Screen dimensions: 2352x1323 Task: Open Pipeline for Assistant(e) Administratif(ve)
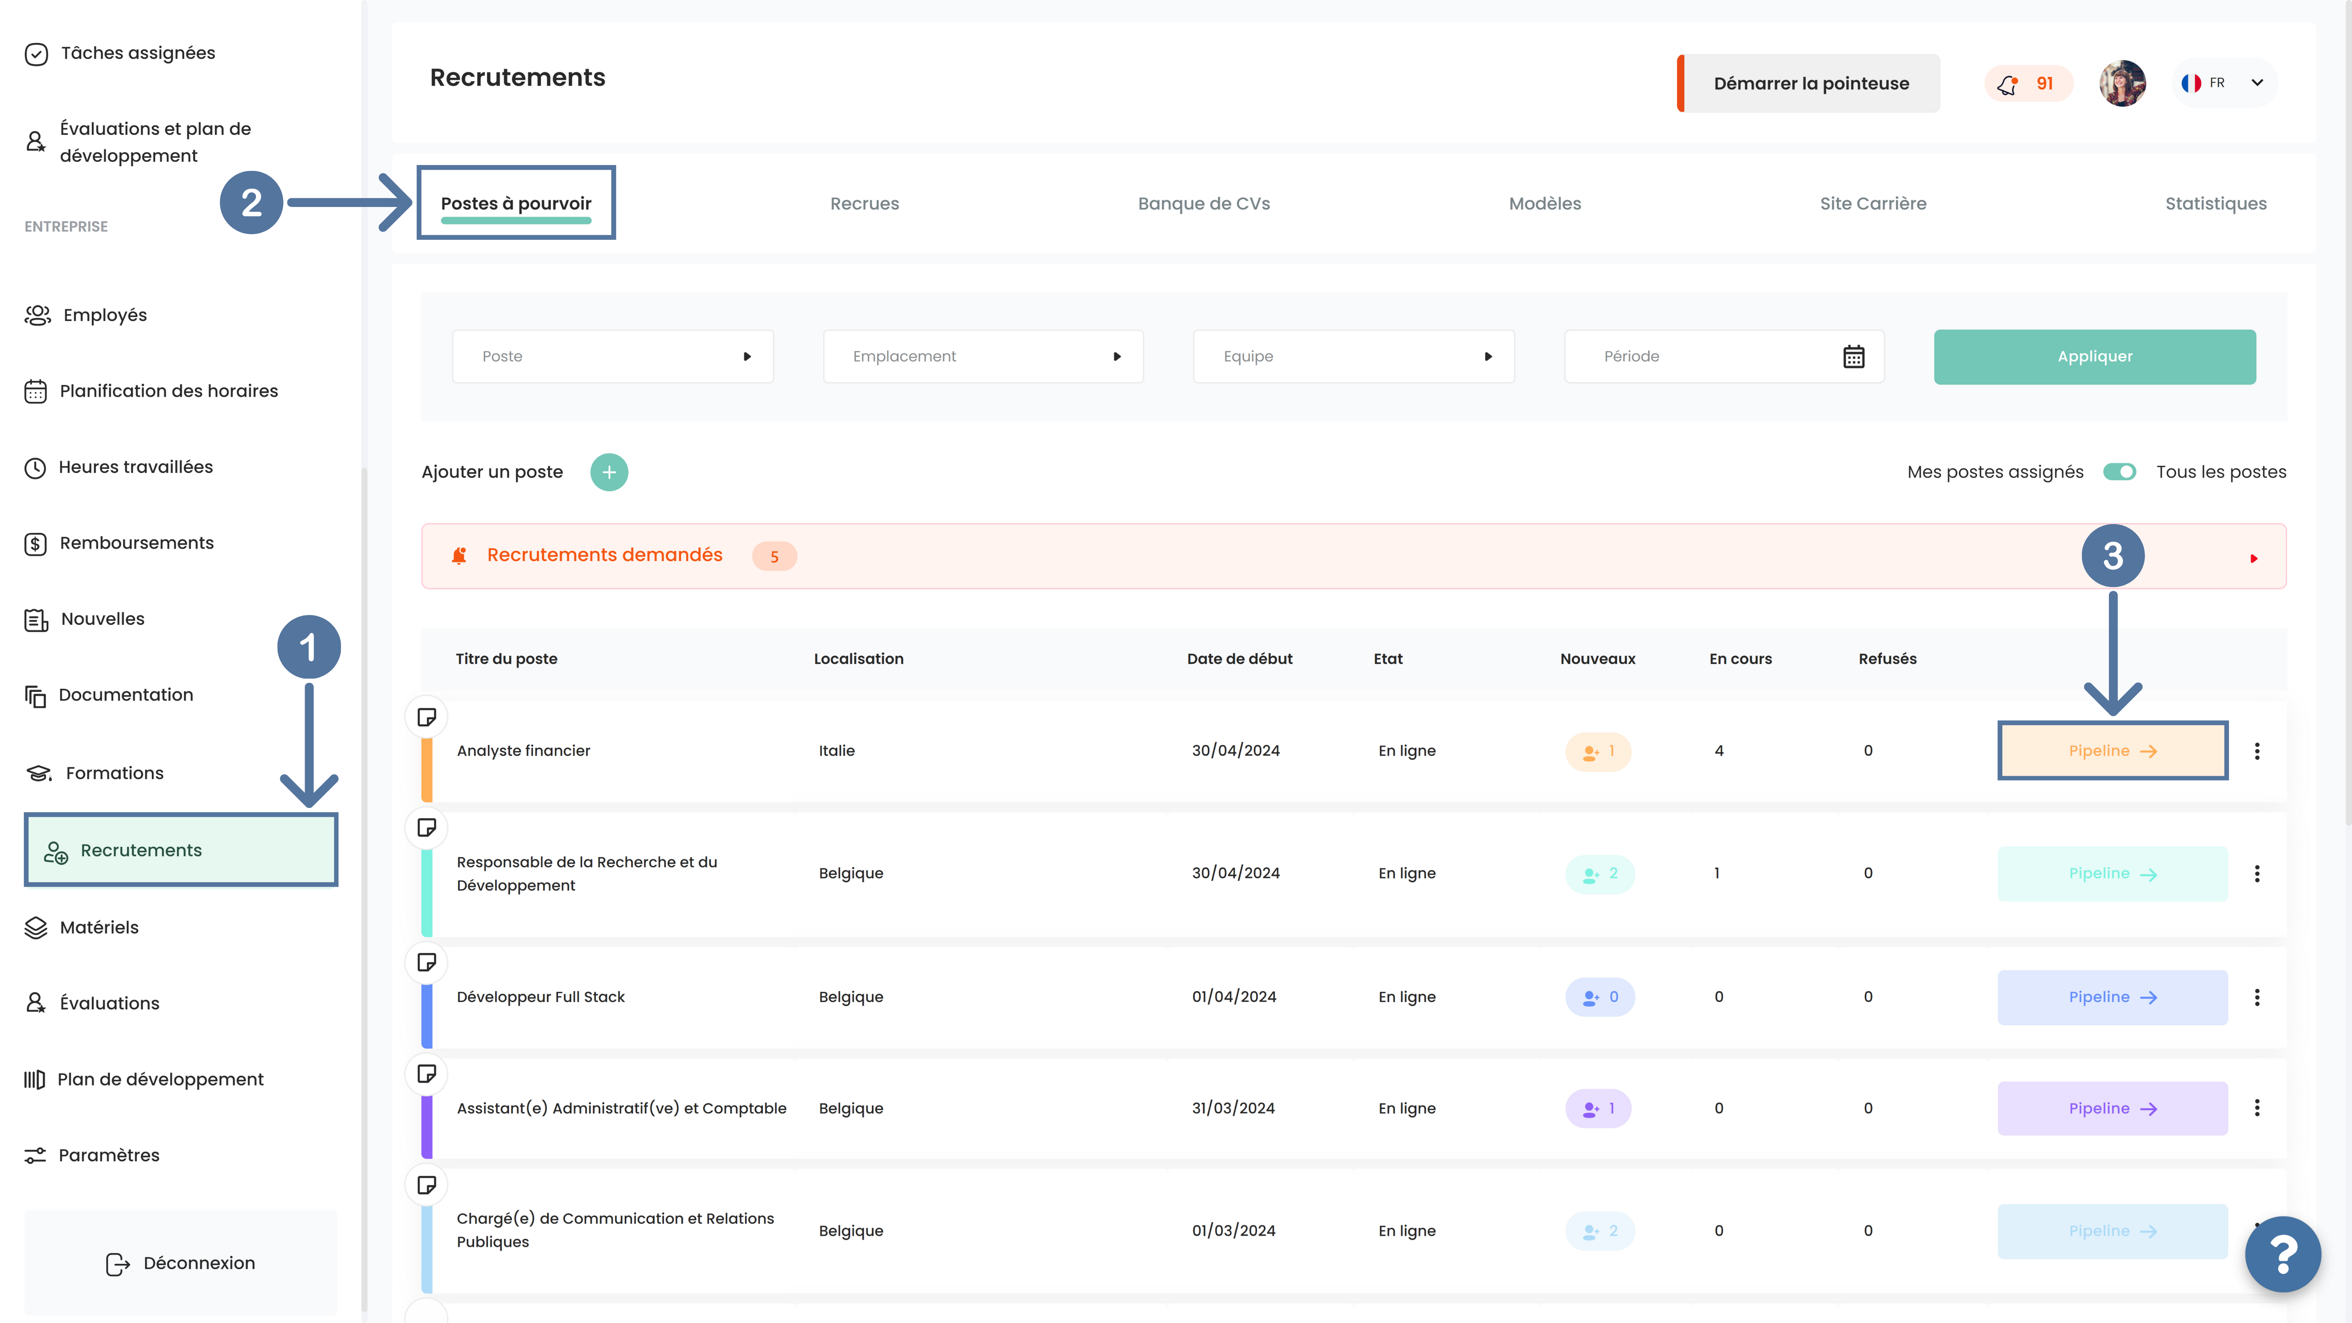click(2113, 1109)
